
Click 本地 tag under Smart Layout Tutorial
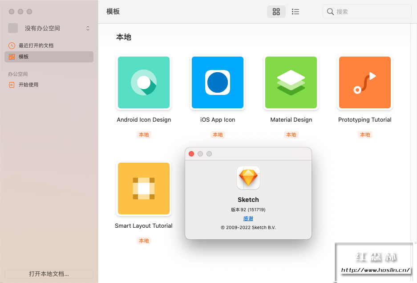[144, 241]
